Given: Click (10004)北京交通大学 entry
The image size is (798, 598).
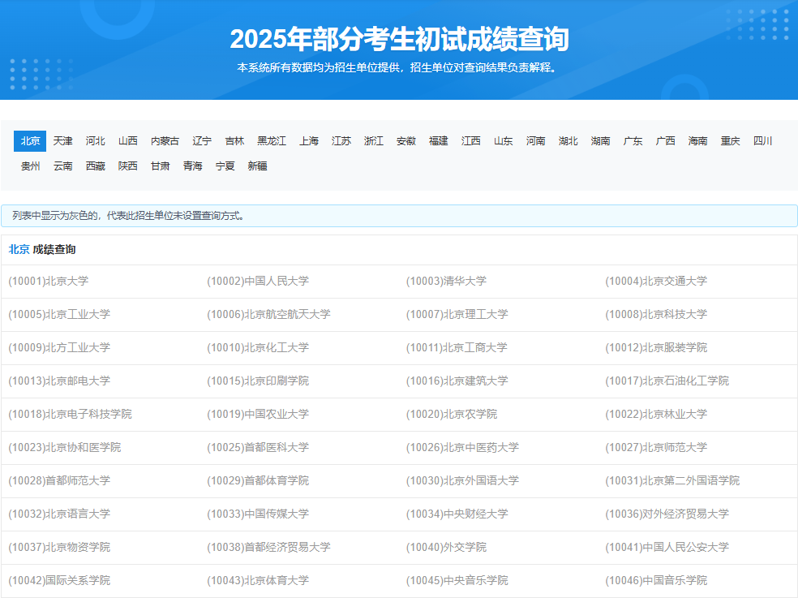Looking at the screenshot, I should 656,282.
